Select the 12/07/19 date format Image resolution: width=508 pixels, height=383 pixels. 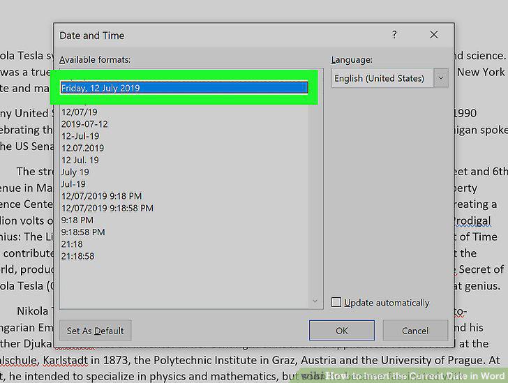coord(80,112)
